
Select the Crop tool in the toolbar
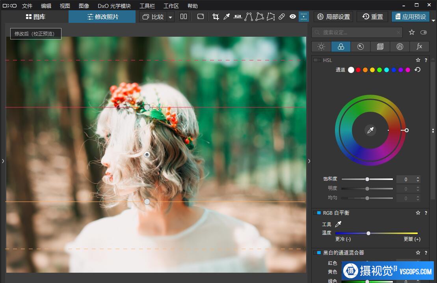point(216,17)
